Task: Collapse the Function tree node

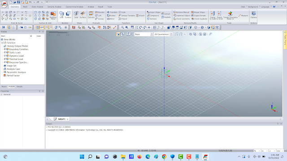Action: [x=2, y=43]
